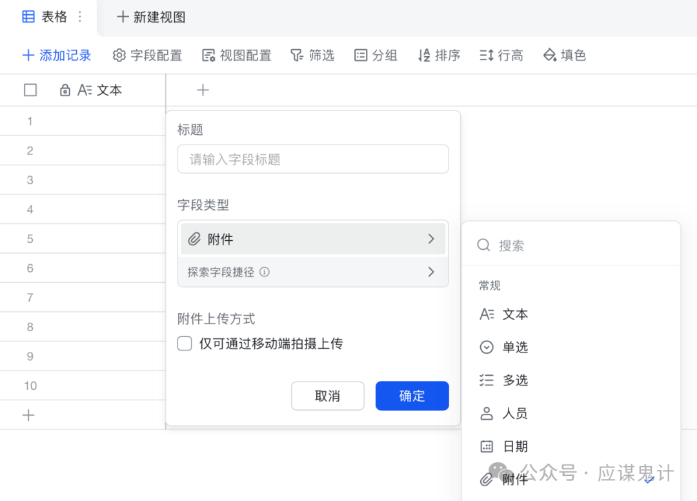Toggle 仅可通过移动端拍摄上传 checkbox
The height and width of the screenshot is (501, 697).
pos(185,344)
